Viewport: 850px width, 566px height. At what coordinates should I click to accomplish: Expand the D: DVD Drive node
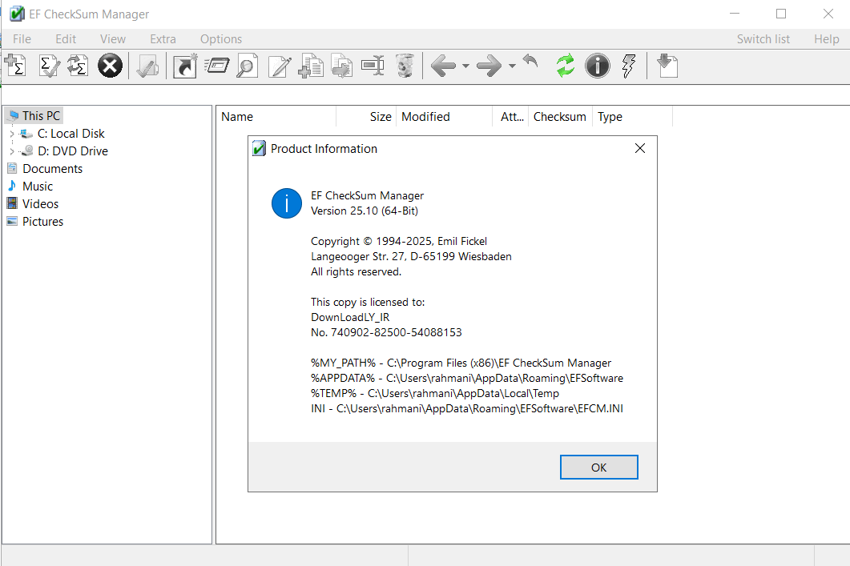tap(12, 151)
